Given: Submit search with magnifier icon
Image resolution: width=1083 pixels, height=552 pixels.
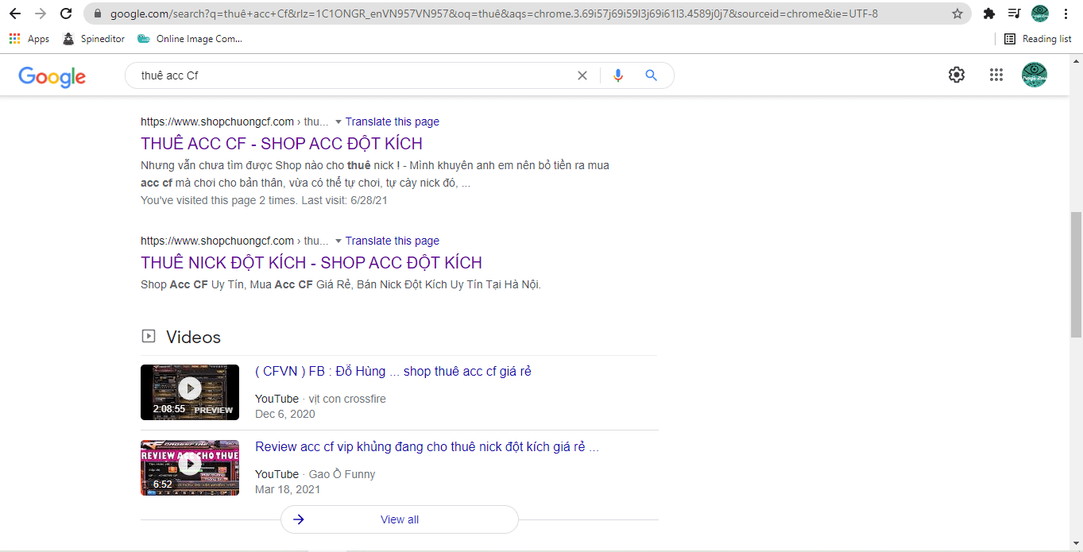Looking at the screenshot, I should (651, 75).
